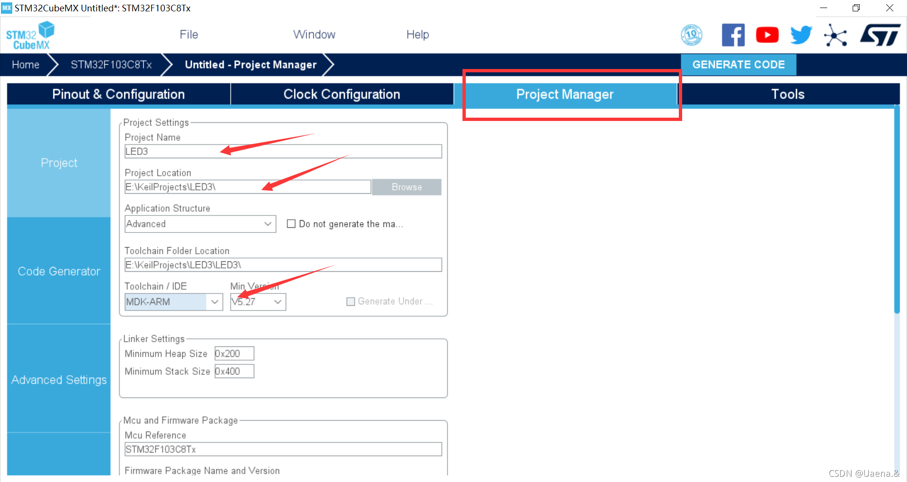Open the YouTube channel icon
The width and height of the screenshot is (907, 482).
[767, 35]
